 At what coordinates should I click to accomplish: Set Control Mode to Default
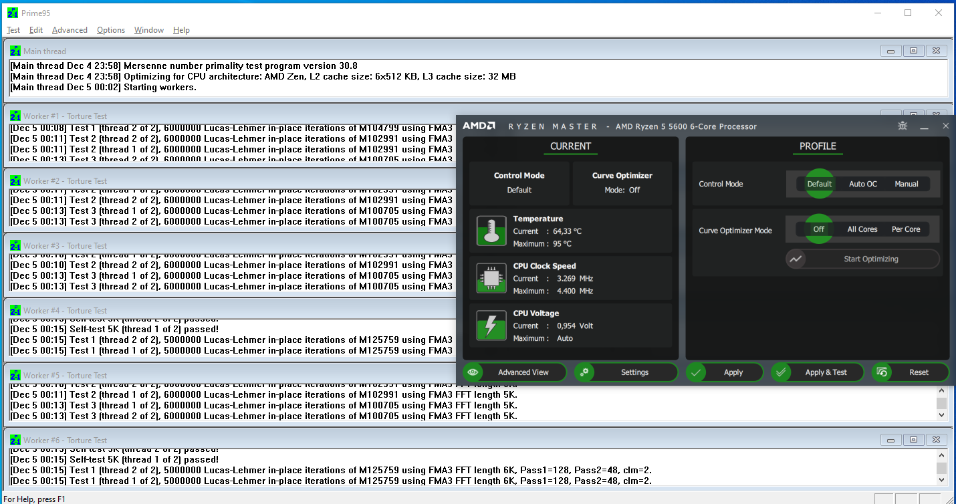point(819,184)
